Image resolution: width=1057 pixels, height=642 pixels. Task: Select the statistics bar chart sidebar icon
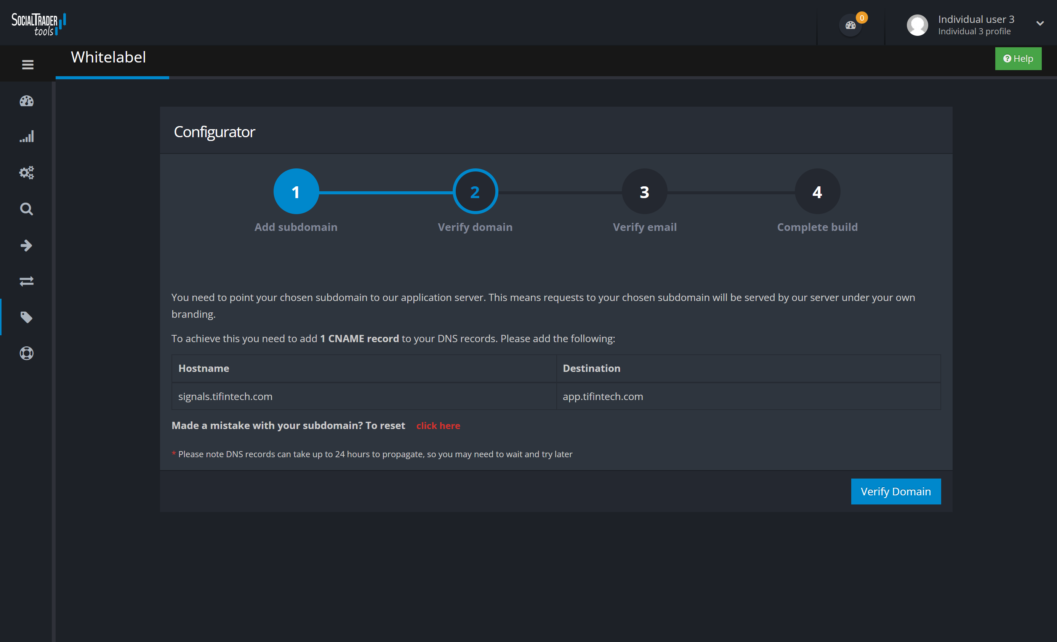(27, 137)
